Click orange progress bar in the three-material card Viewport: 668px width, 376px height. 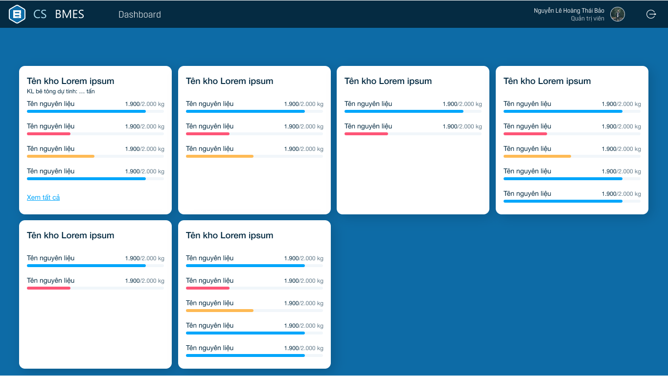[x=254, y=156]
